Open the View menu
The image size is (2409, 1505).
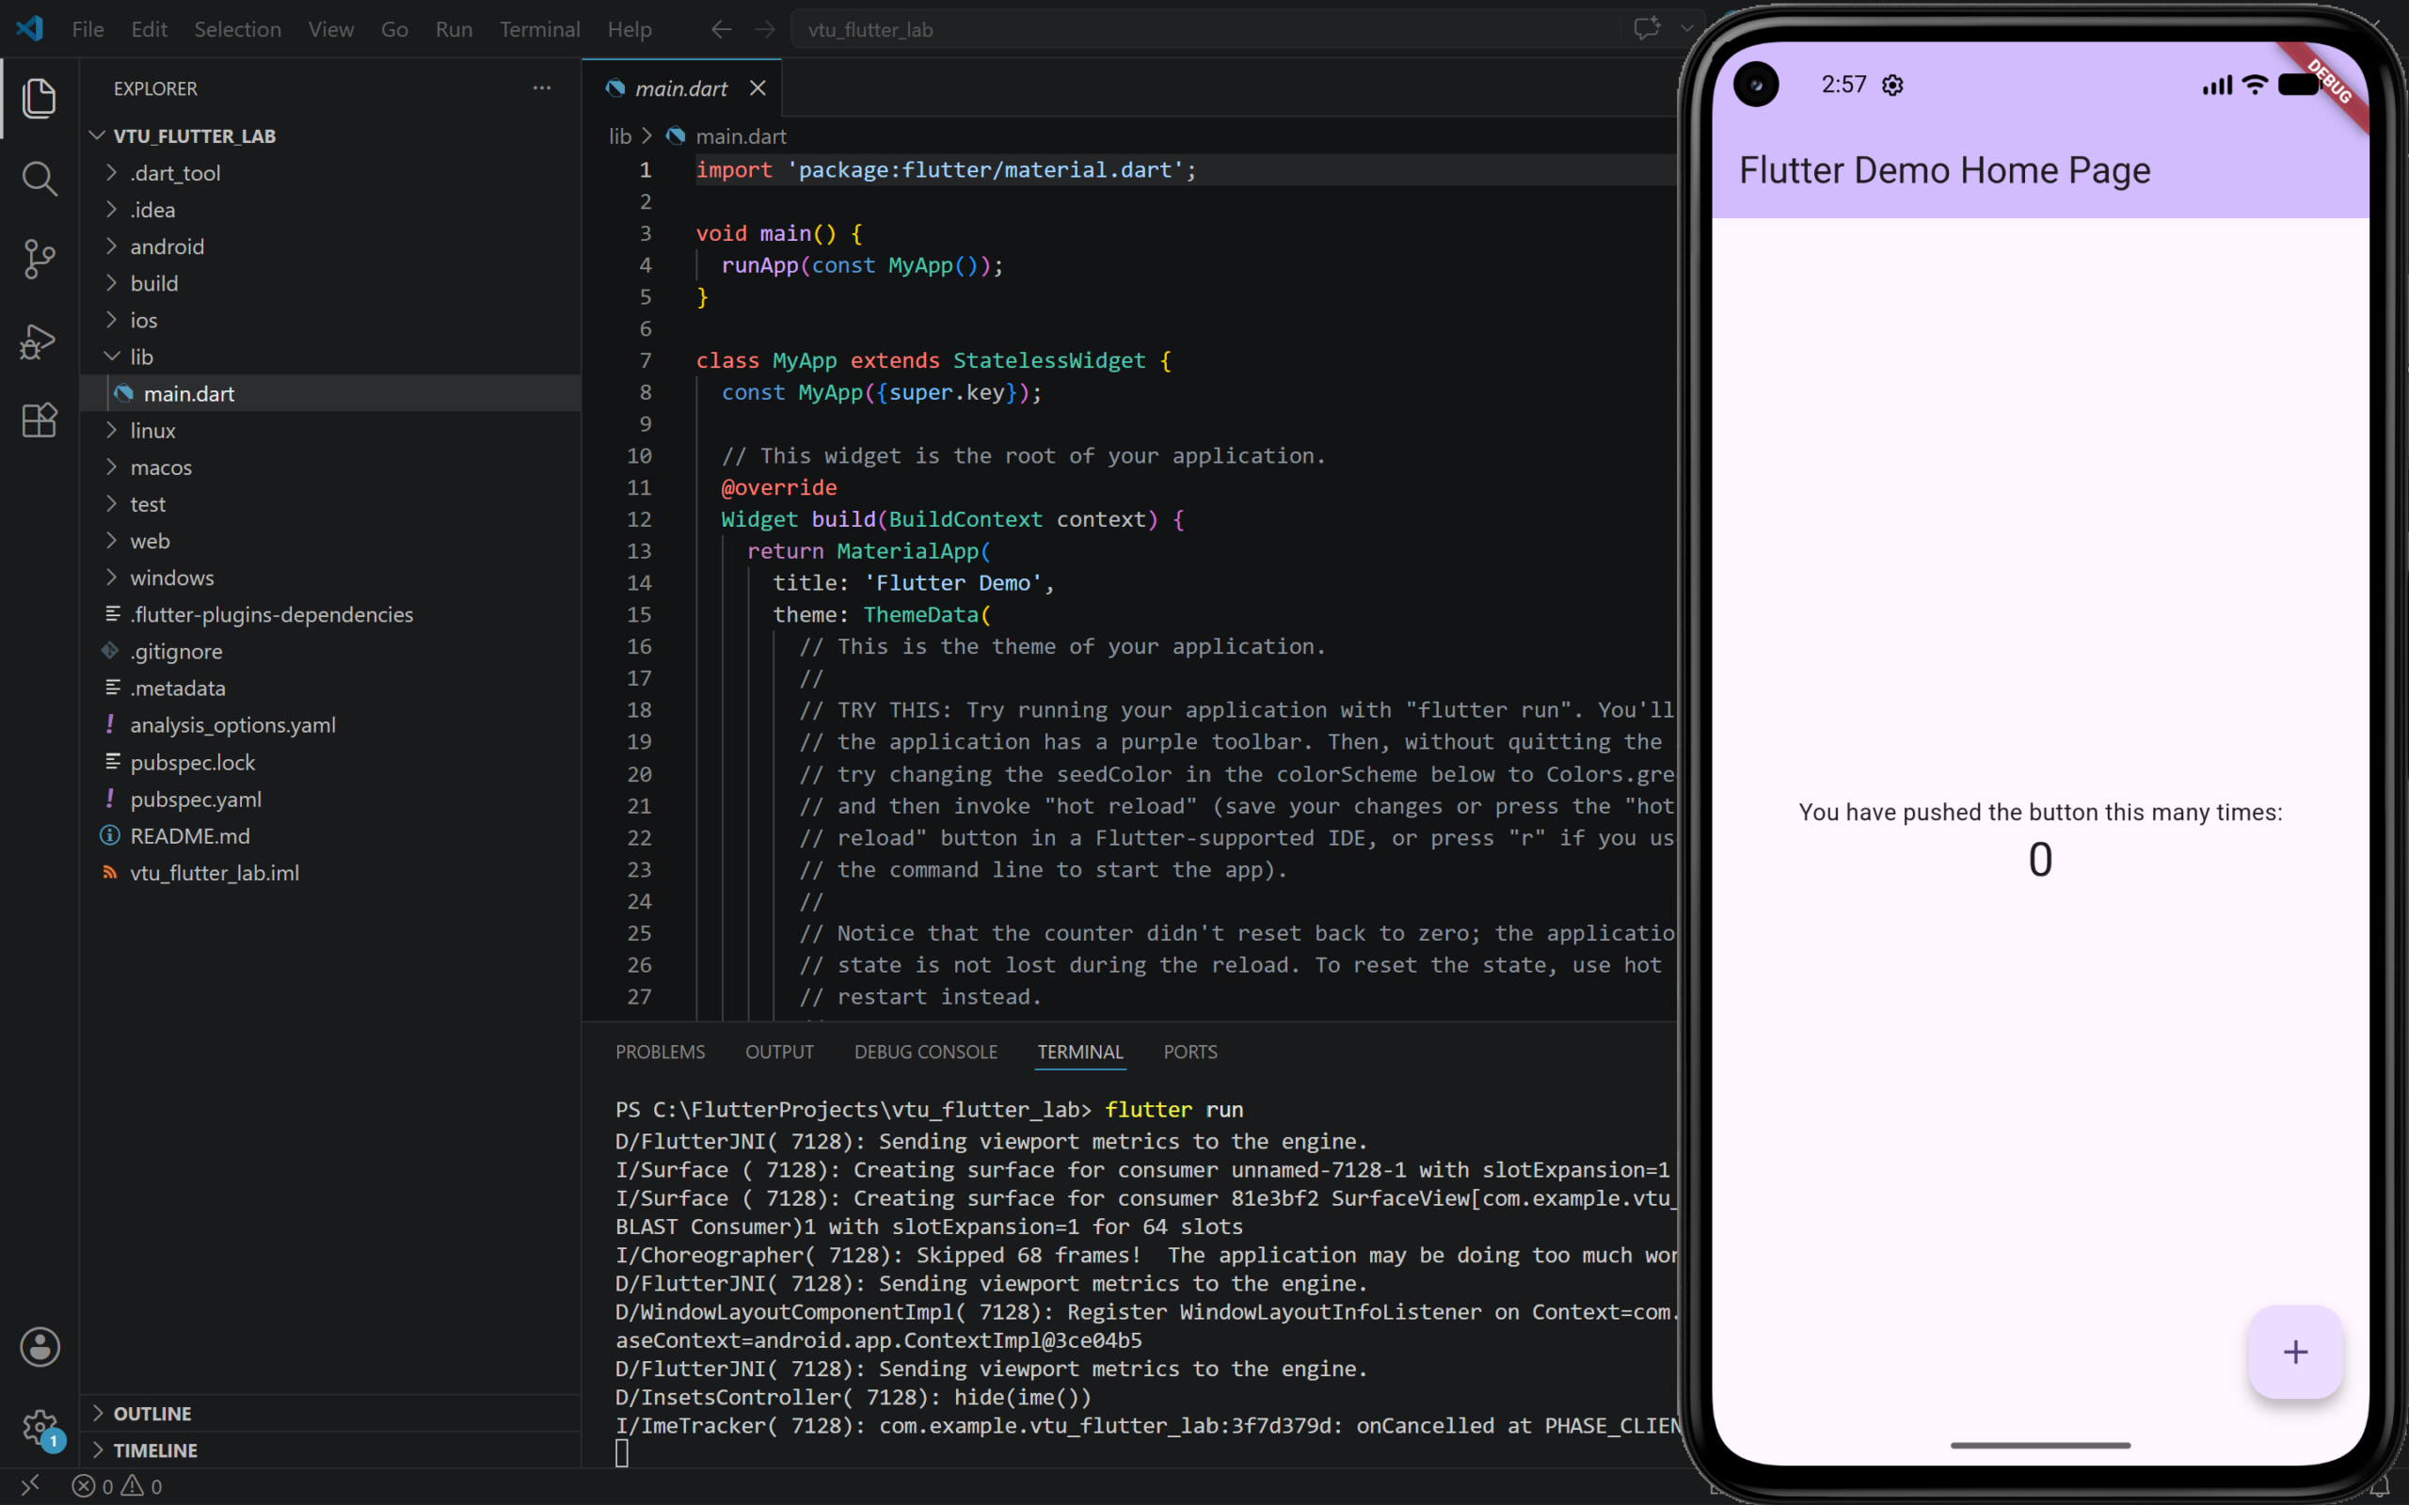click(330, 30)
